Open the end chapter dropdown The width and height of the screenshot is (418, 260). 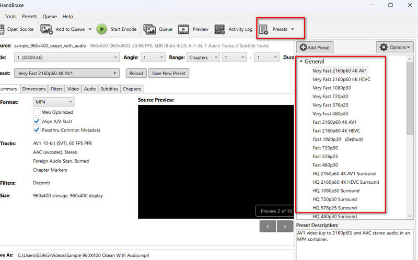pyautogui.click(x=267, y=57)
